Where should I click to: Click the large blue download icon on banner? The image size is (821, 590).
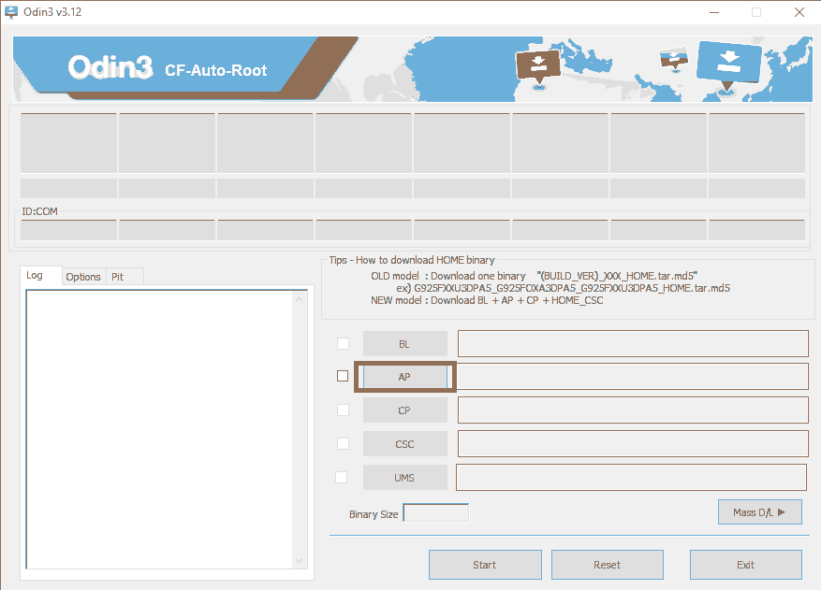click(728, 64)
